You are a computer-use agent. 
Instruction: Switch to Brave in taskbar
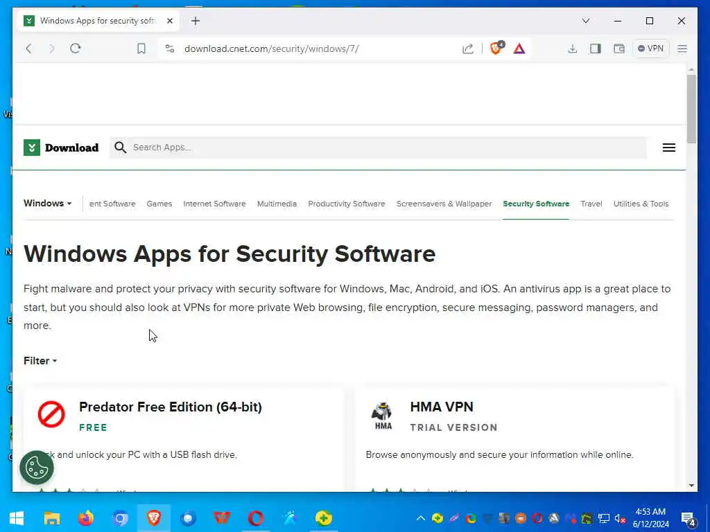[x=154, y=518]
